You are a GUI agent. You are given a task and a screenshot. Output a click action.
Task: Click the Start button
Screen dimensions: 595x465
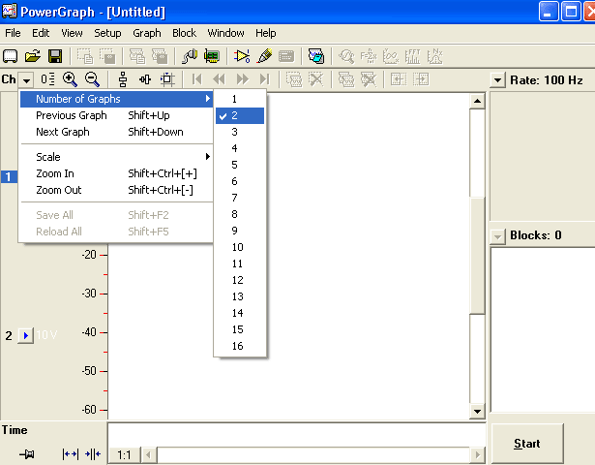click(x=527, y=444)
